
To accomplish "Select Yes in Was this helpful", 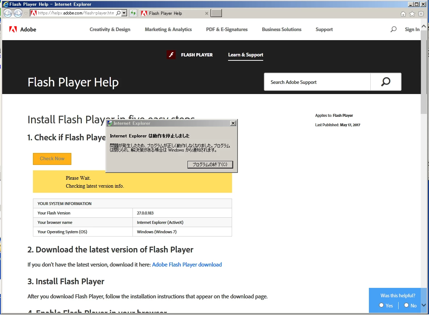I will 381,305.
